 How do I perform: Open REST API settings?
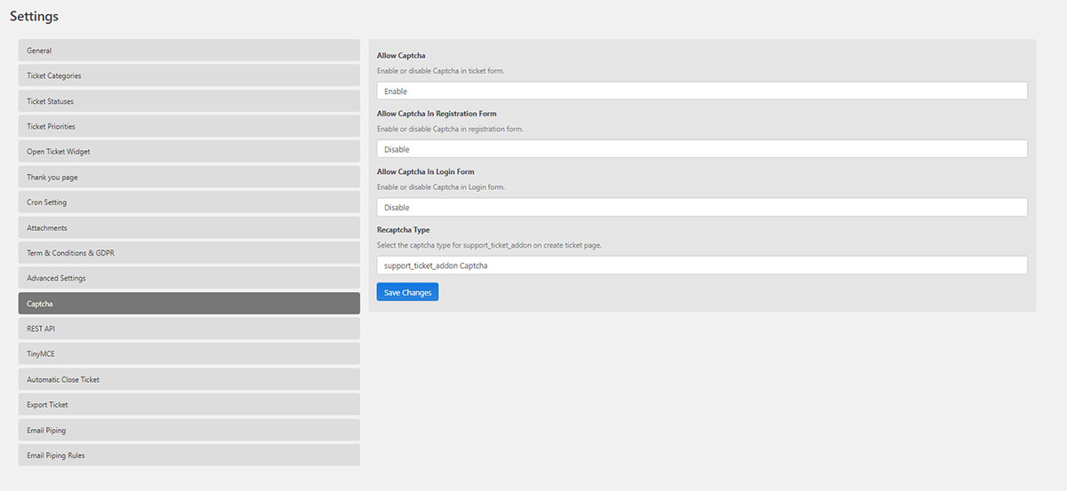tap(189, 329)
